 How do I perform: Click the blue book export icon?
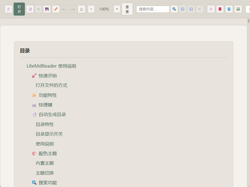[x=229, y=9]
